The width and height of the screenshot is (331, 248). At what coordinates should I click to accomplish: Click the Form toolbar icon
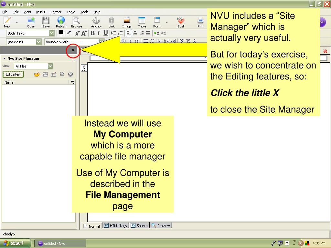coord(157,20)
